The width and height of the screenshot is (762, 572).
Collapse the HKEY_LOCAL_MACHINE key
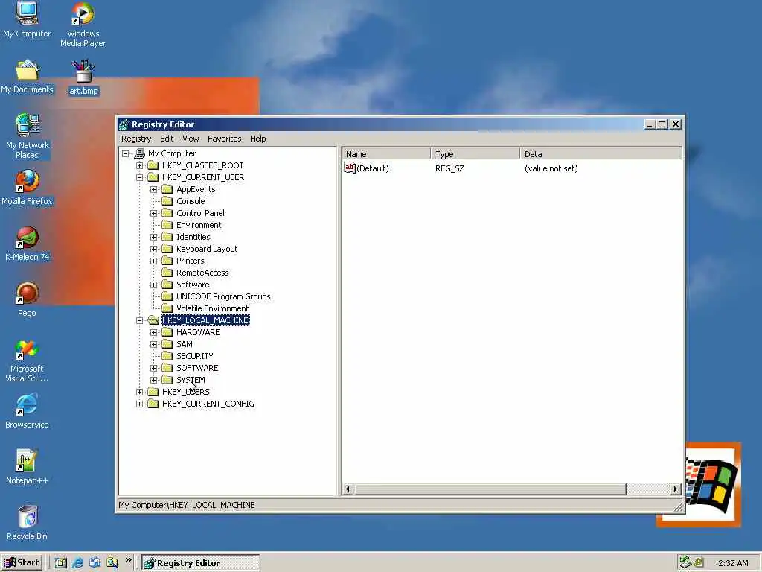pyautogui.click(x=139, y=320)
